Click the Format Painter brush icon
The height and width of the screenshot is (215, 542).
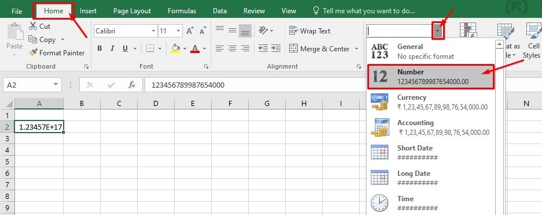pyautogui.click(x=33, y=52)
